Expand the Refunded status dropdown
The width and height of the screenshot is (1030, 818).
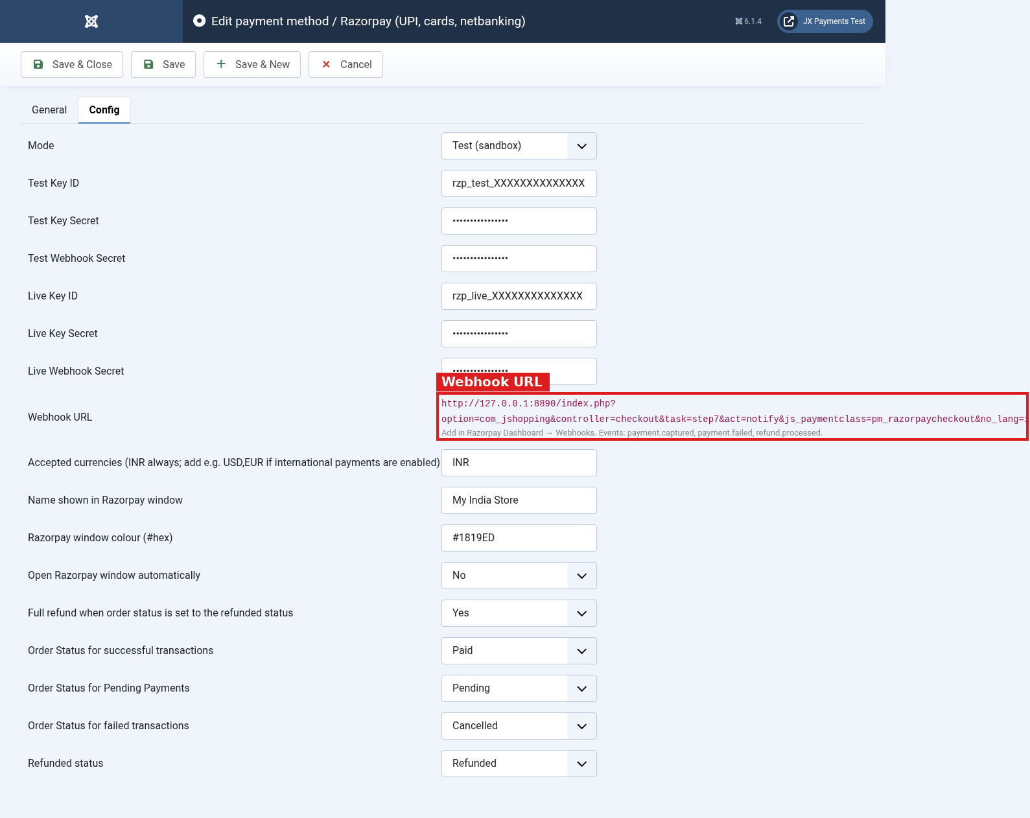(x=519, y=764)
